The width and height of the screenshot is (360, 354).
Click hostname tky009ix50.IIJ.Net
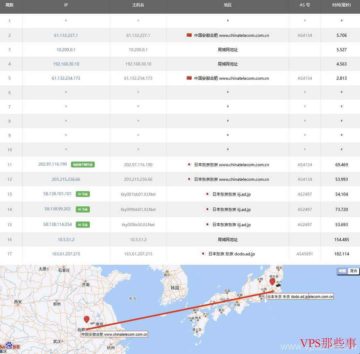pos(138,224)
